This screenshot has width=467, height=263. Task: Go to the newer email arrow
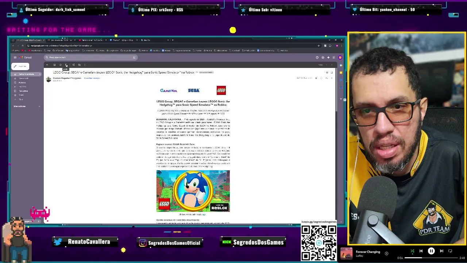click(327, 65)
